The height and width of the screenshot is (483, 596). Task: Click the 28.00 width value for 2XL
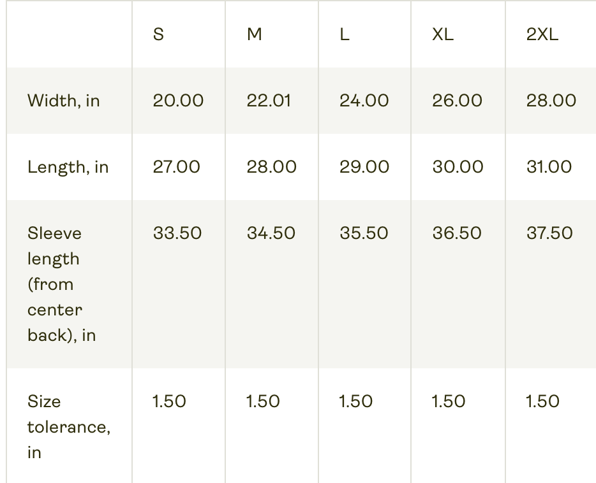coord(551,101)
